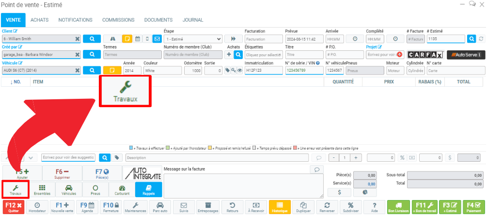This screenshot has height=216, width=487.
Task: Open the Pneus category
Action: (x=95, y=189)
